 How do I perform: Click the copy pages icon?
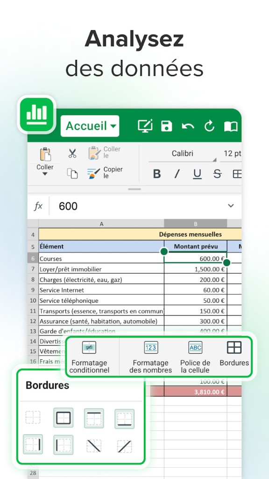click(x=72, y=174)
